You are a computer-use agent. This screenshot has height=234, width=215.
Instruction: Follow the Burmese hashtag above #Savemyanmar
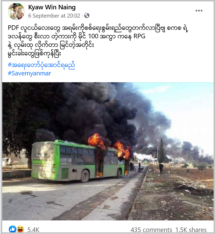[41, 65]
